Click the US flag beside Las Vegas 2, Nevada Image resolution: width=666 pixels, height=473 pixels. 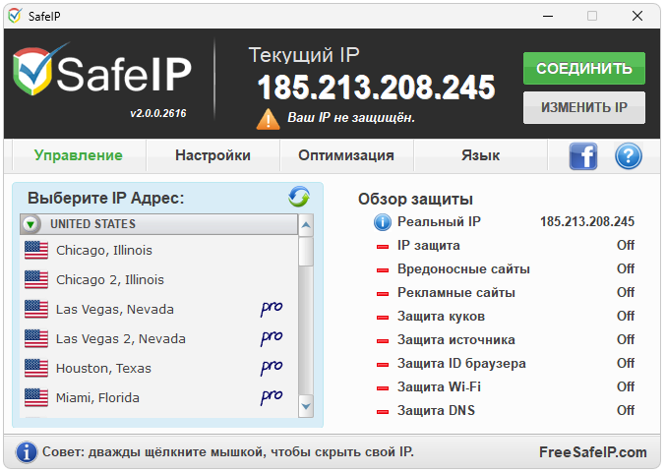pyautogui.click(x=36, y=339)
